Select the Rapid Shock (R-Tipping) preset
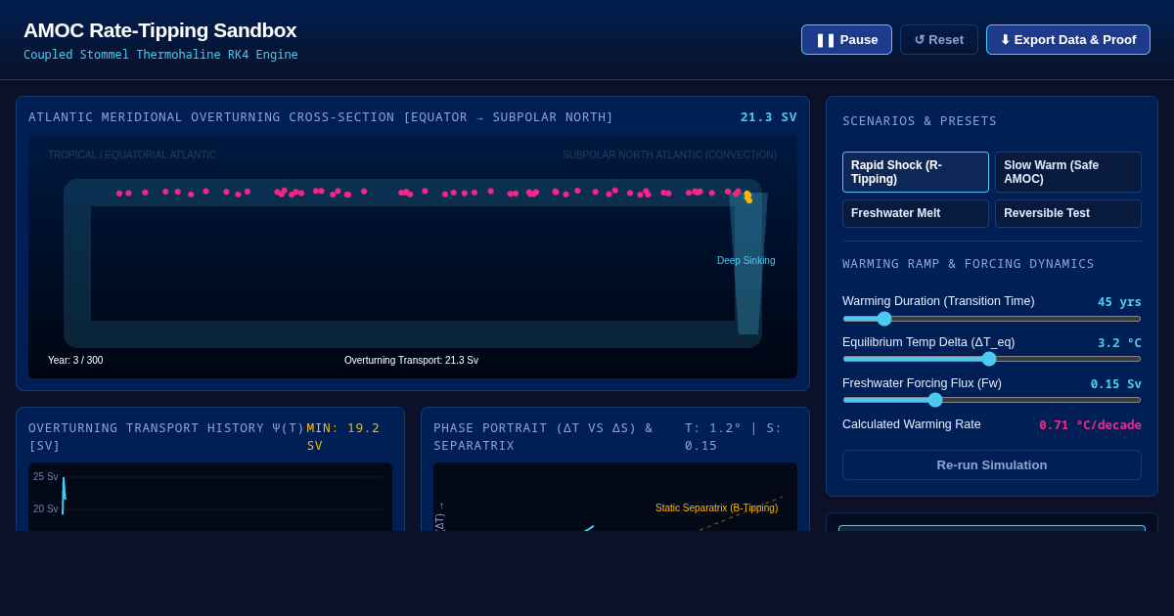This screenshot has width=1174, height=616. (x=916, y=172)
